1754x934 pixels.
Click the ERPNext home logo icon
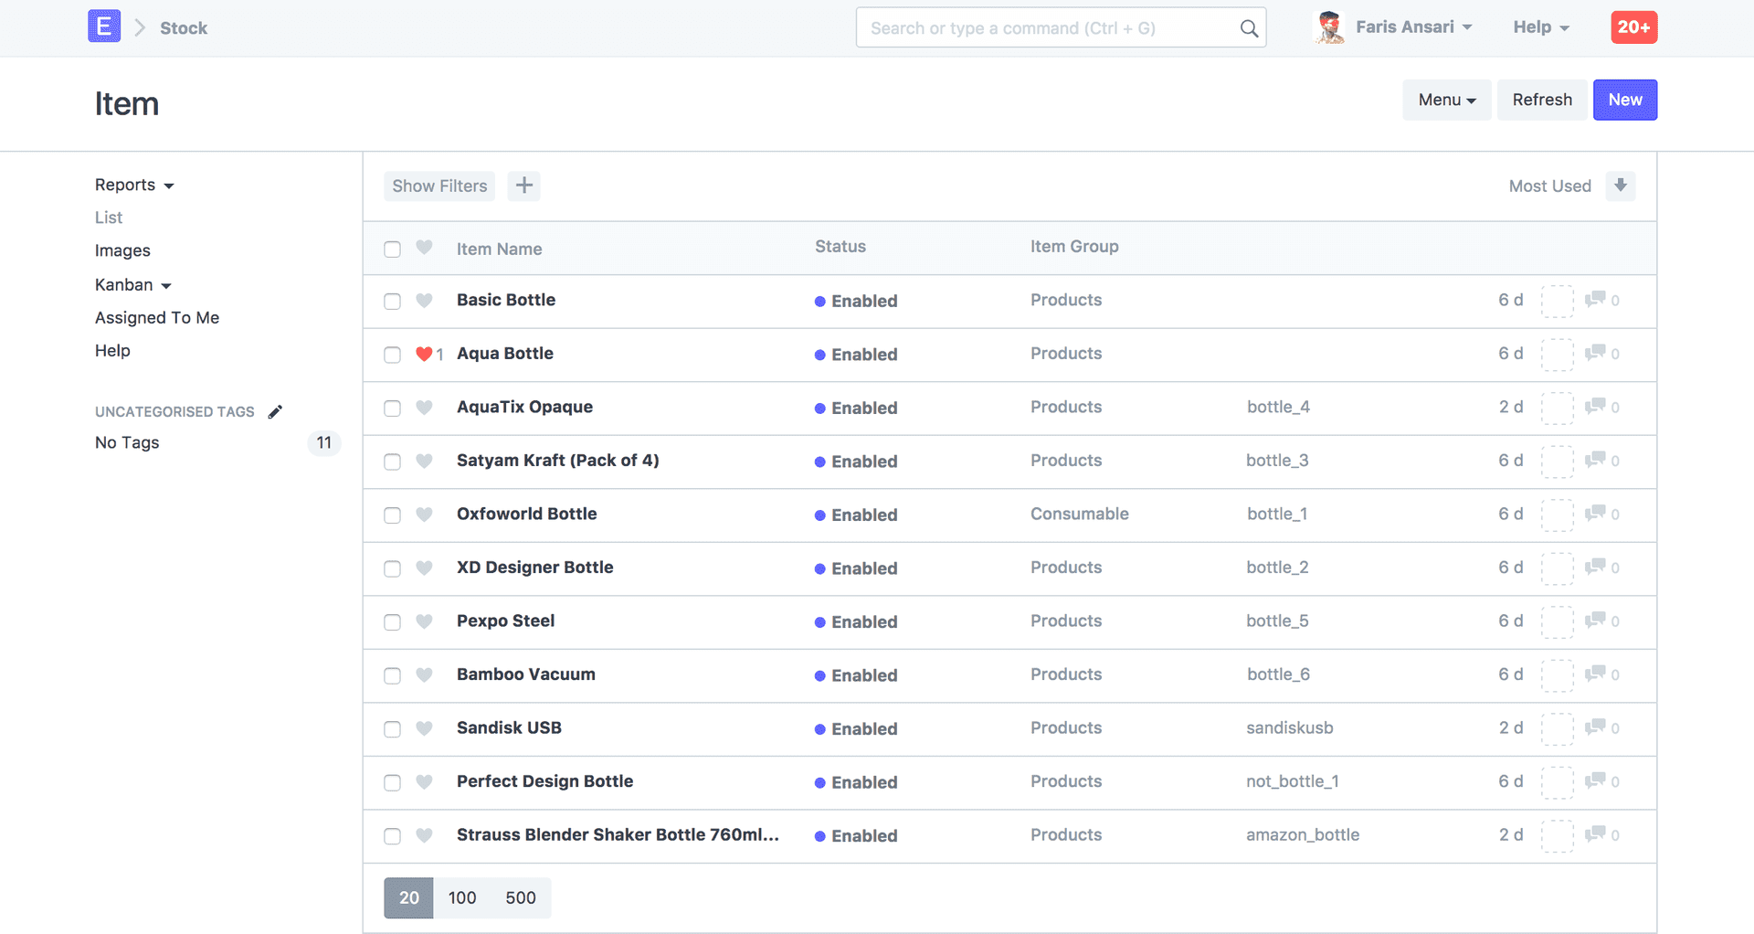pos(104,27)
